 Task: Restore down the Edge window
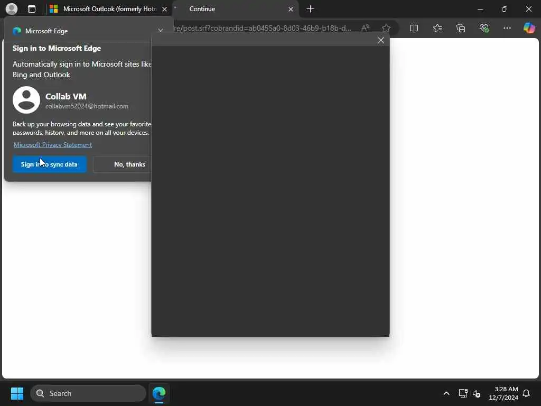(504, 9)
